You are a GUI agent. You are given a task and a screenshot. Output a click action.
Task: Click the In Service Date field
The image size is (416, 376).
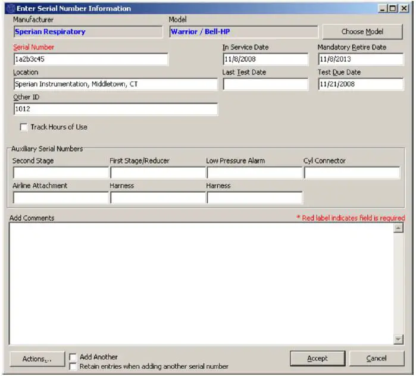265,59
